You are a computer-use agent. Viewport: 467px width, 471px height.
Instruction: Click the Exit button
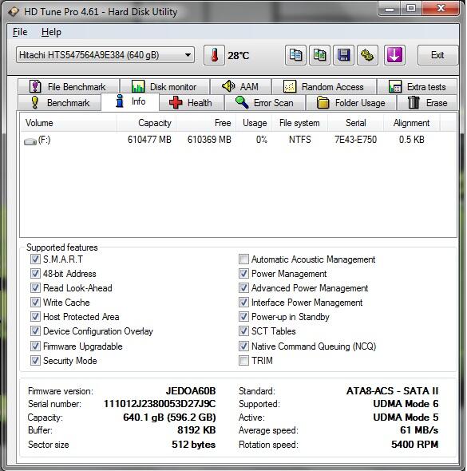[x=437, y=55]
